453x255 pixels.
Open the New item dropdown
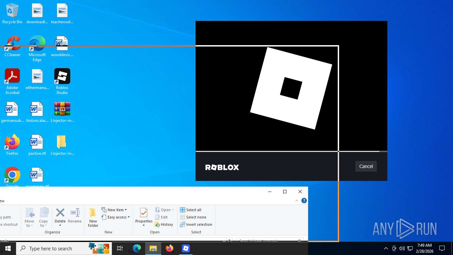tap(114, 210)
